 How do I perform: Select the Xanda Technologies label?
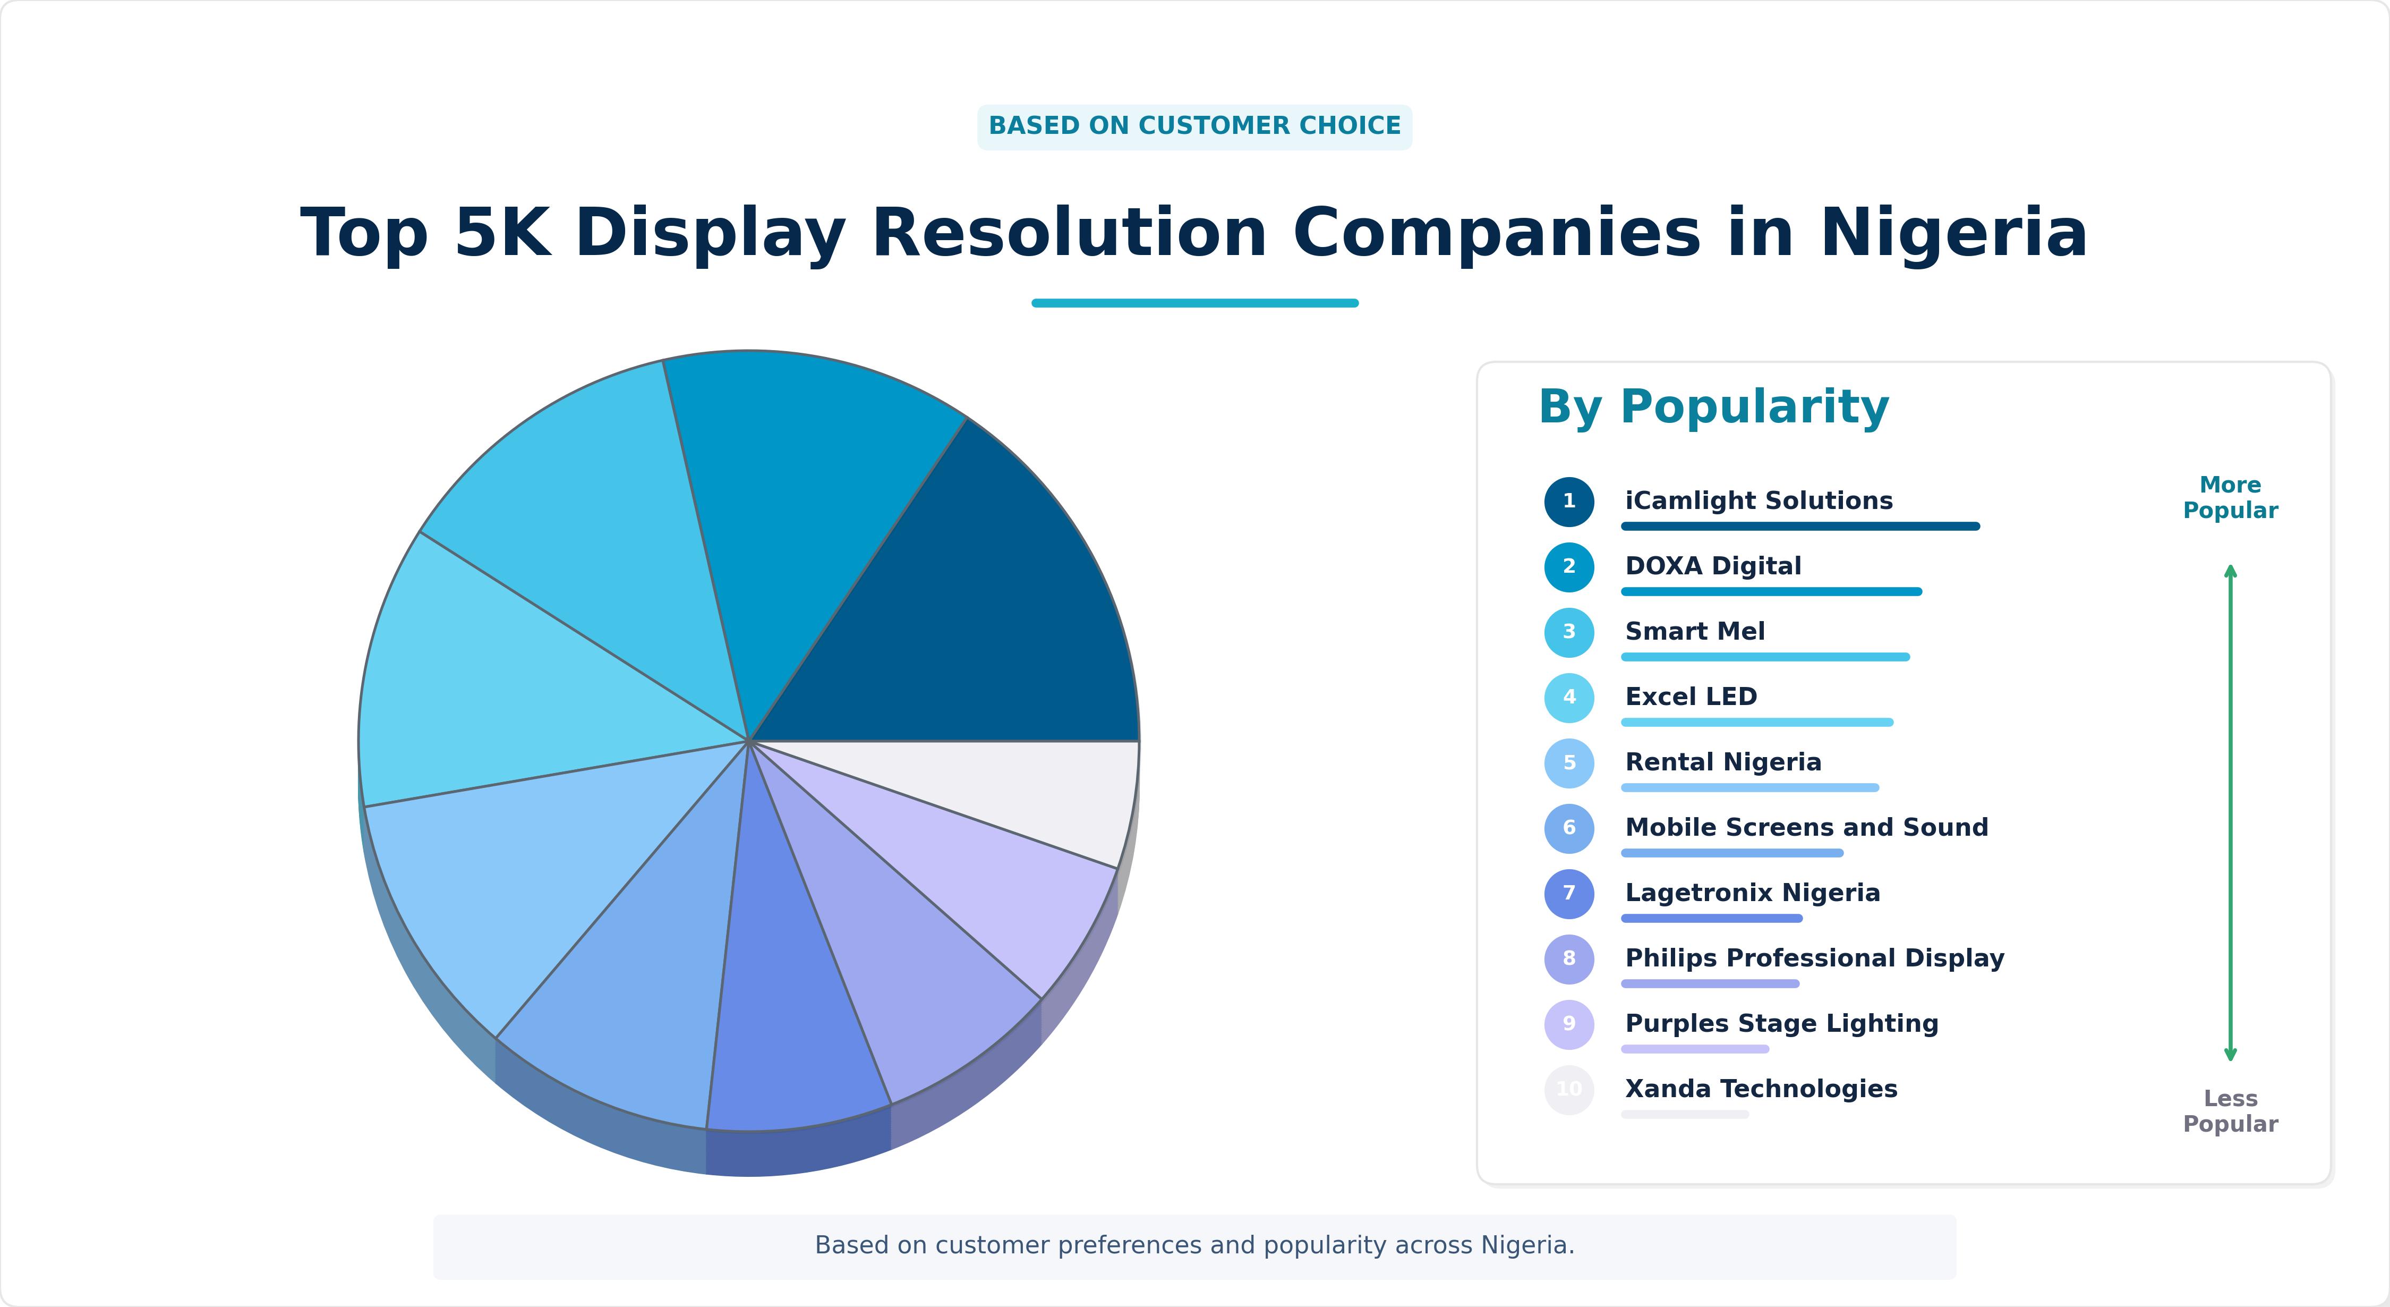coord(1761,1089)
